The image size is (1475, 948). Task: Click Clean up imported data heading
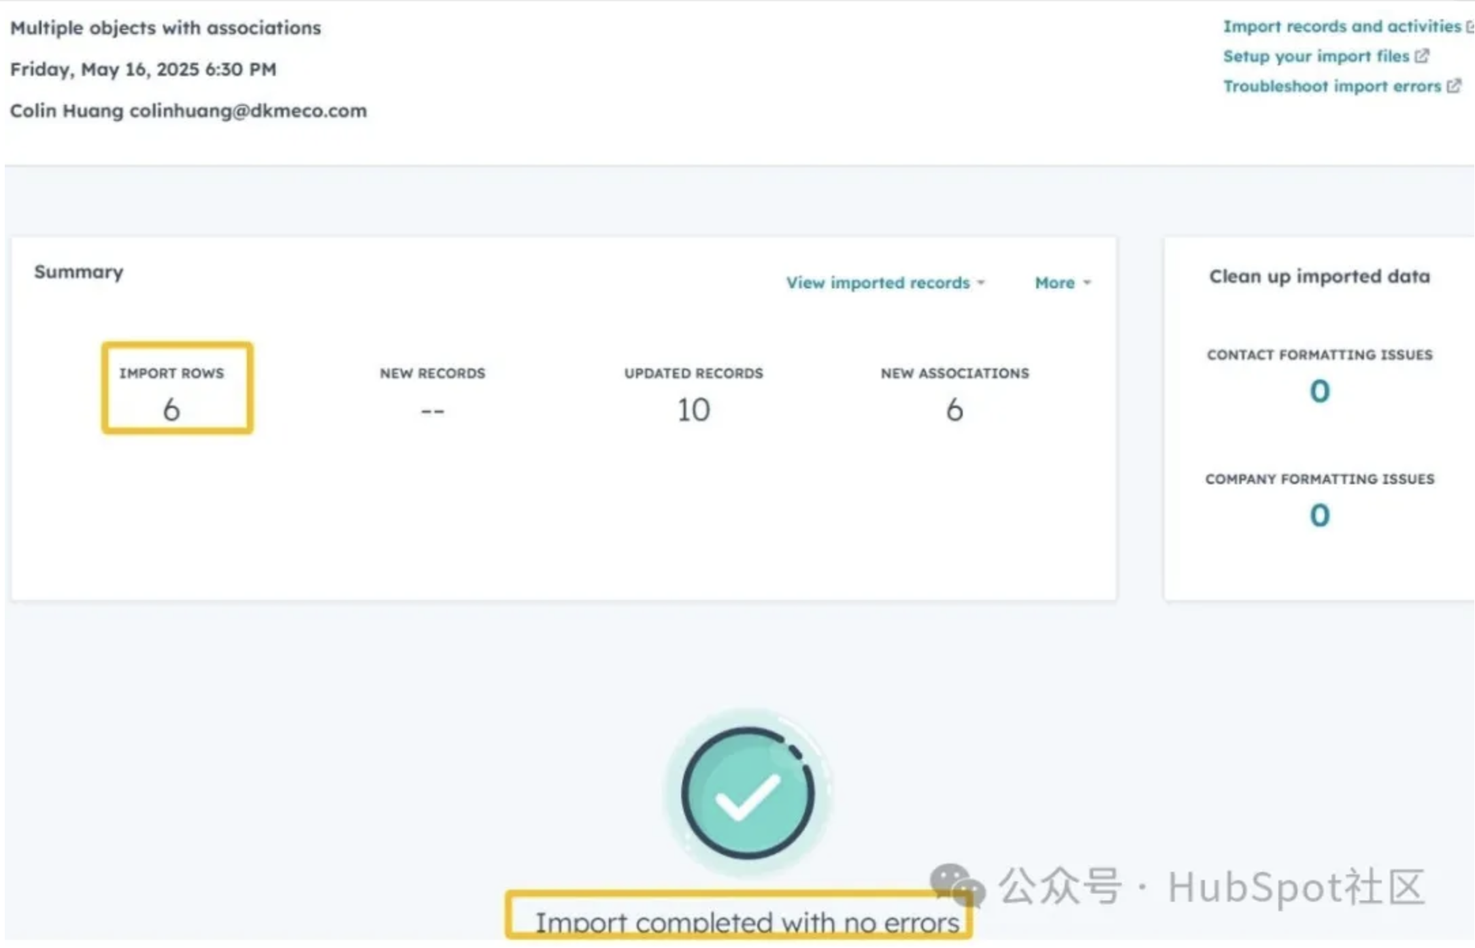pyautogui.click(x=1319, y=277)
